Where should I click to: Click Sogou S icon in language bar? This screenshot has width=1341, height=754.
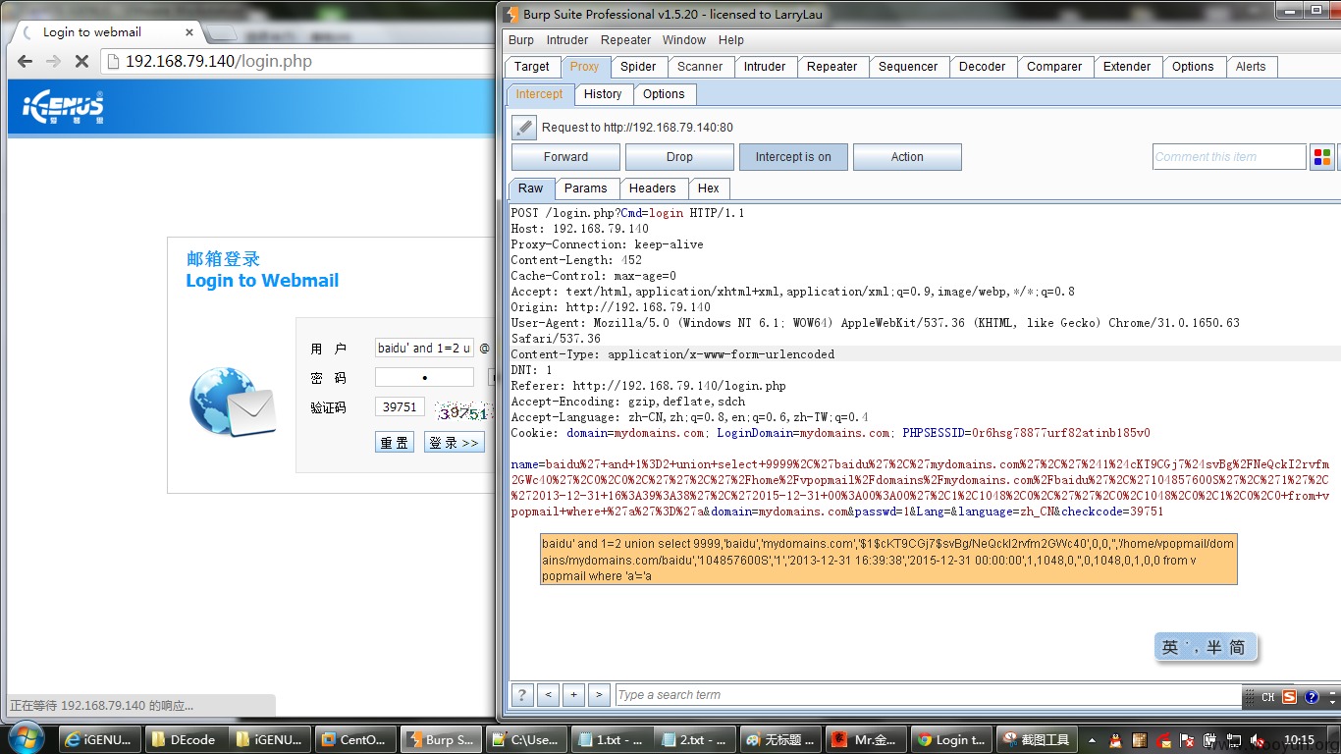coord(1289,697)
